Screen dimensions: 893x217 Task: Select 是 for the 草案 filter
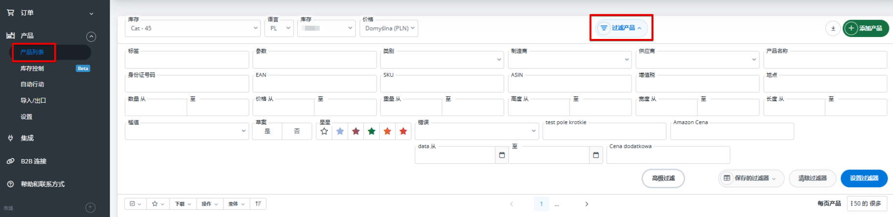(267, 131)
